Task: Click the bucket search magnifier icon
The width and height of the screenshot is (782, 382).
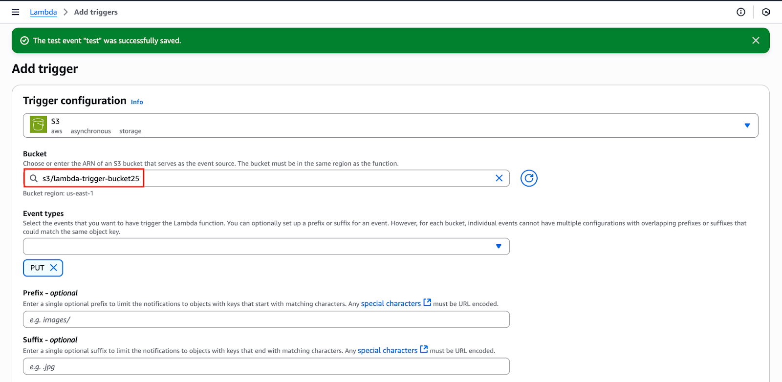Action: pyautogui.click(x=34, y=178)
